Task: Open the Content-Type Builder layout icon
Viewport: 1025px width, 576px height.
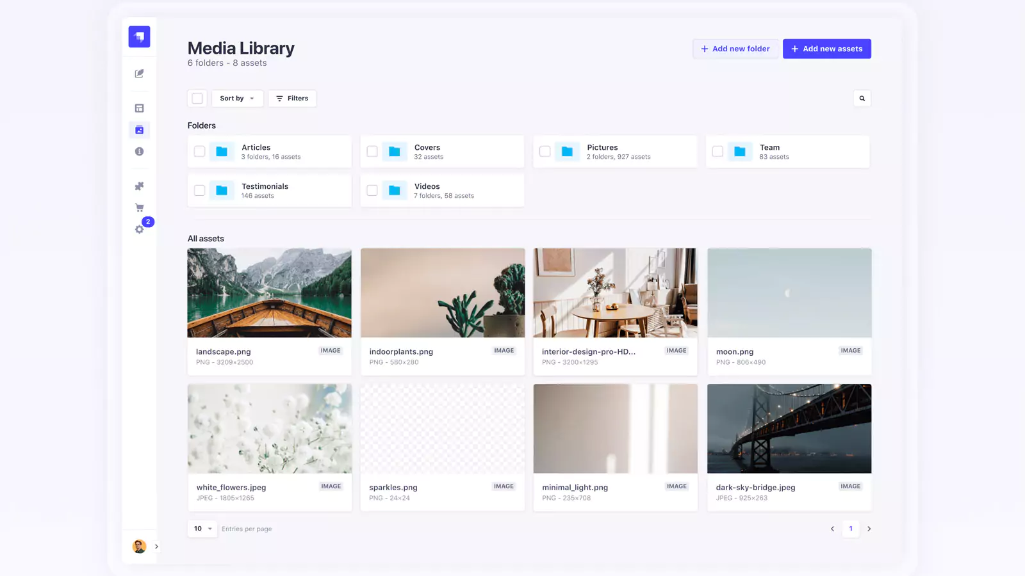Action: coord(139,108)
